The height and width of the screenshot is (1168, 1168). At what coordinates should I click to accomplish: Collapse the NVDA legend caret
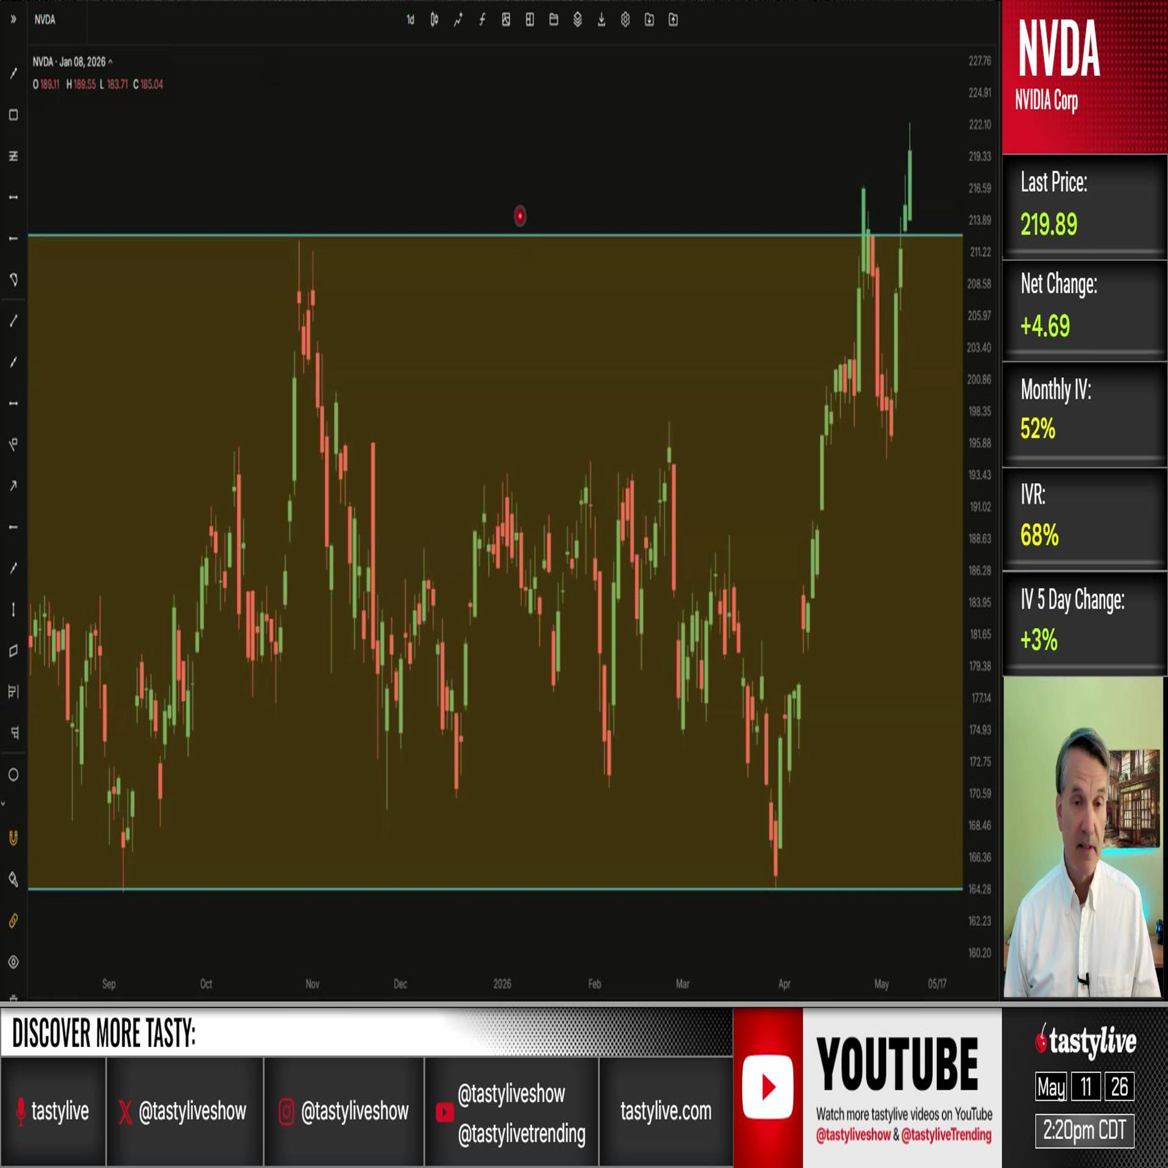(x=110, y=62)
